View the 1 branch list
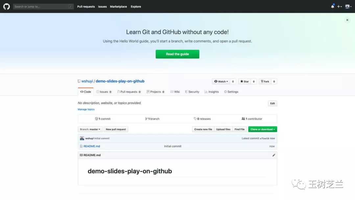Screen dimensions: 355x200 pyautogui.click(x=153, y=119)
